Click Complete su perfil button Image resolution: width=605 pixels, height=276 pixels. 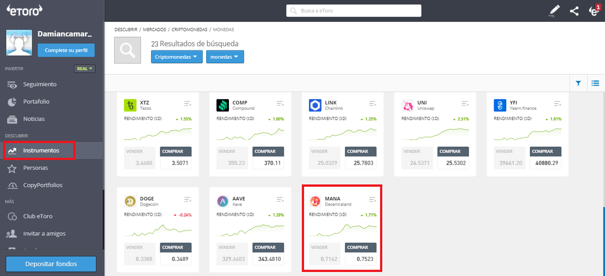(x=66, y=50)
